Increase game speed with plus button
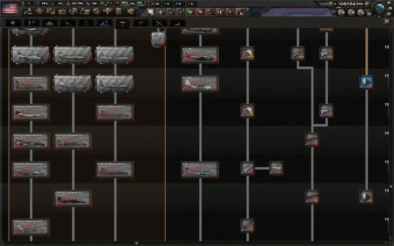 (x=367, y=4)
